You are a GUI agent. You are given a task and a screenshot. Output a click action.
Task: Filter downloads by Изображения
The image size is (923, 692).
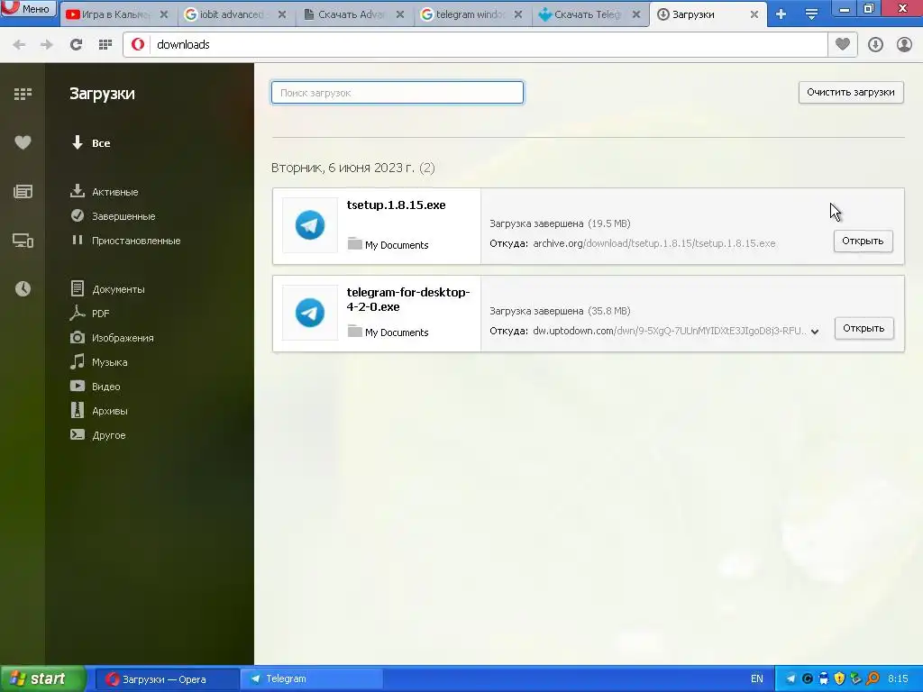click(112, 338)
